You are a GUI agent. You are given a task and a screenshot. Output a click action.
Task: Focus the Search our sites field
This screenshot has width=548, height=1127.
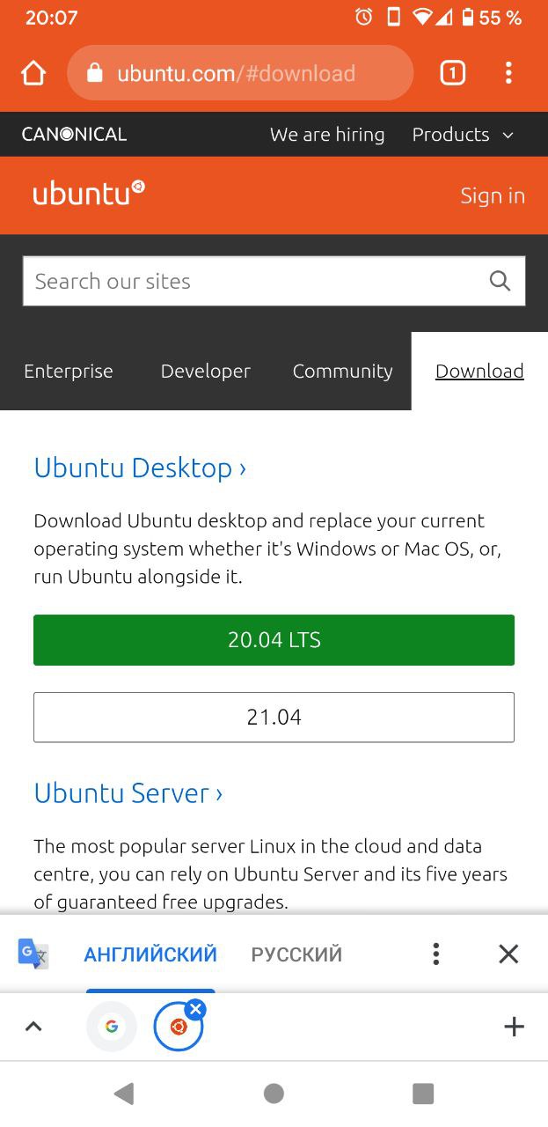click(x=274, y=281)
